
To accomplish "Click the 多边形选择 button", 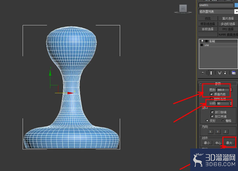I will pos(228,24).
